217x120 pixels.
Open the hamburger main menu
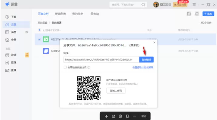tap(194, 5)
